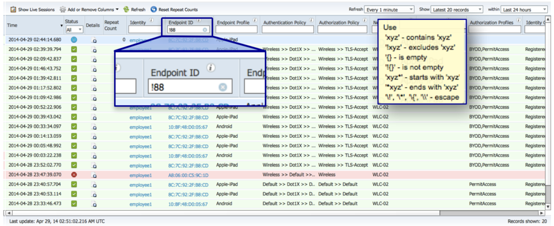Image resolution: width=554 pixels, height=226 pixels.
Task: Open the Show 'Latest 20 records' dropdown
Action: tap(457, 10)
